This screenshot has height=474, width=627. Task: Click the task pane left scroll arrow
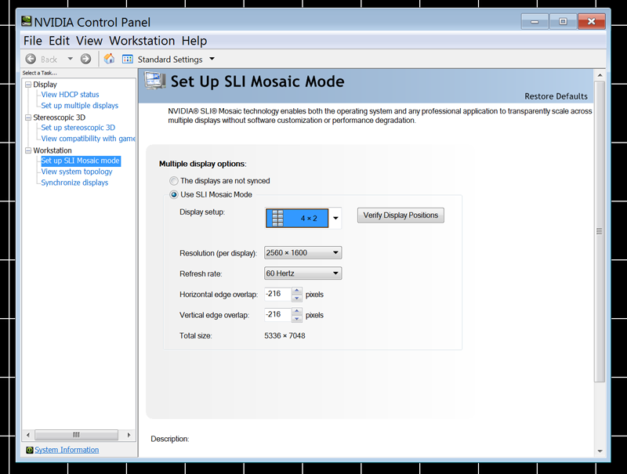click(27, 435)
